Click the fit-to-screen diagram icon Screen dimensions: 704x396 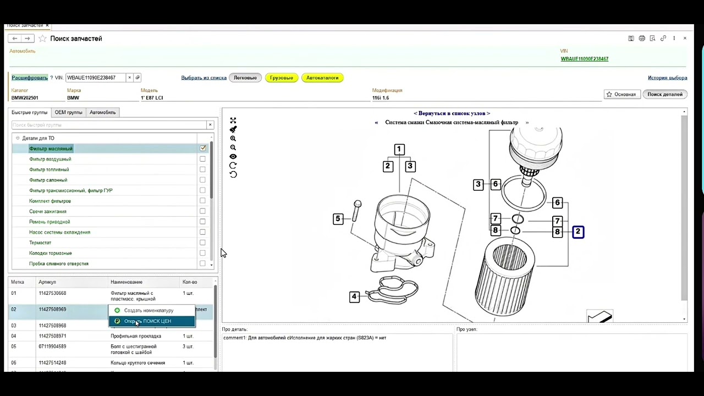click(233, 120)
